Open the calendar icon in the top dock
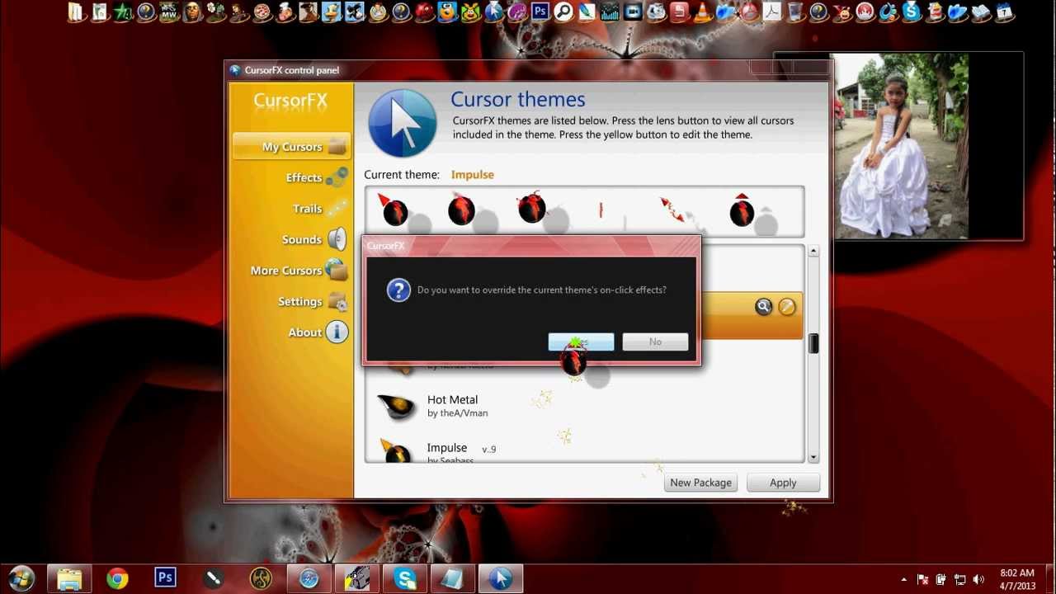This screenshot has height=594, width=1056. pyautogui.click(x=1004, y=12)
